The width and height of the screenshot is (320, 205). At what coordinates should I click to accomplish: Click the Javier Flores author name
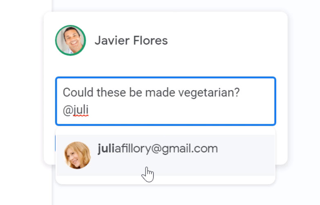pos(131,41)
